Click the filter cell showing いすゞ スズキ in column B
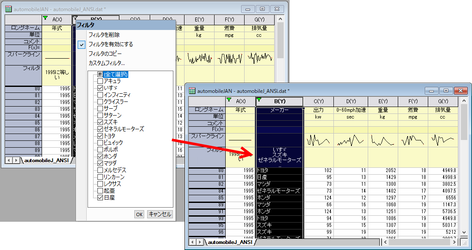The image size is (472, 250). pos(279,157)
